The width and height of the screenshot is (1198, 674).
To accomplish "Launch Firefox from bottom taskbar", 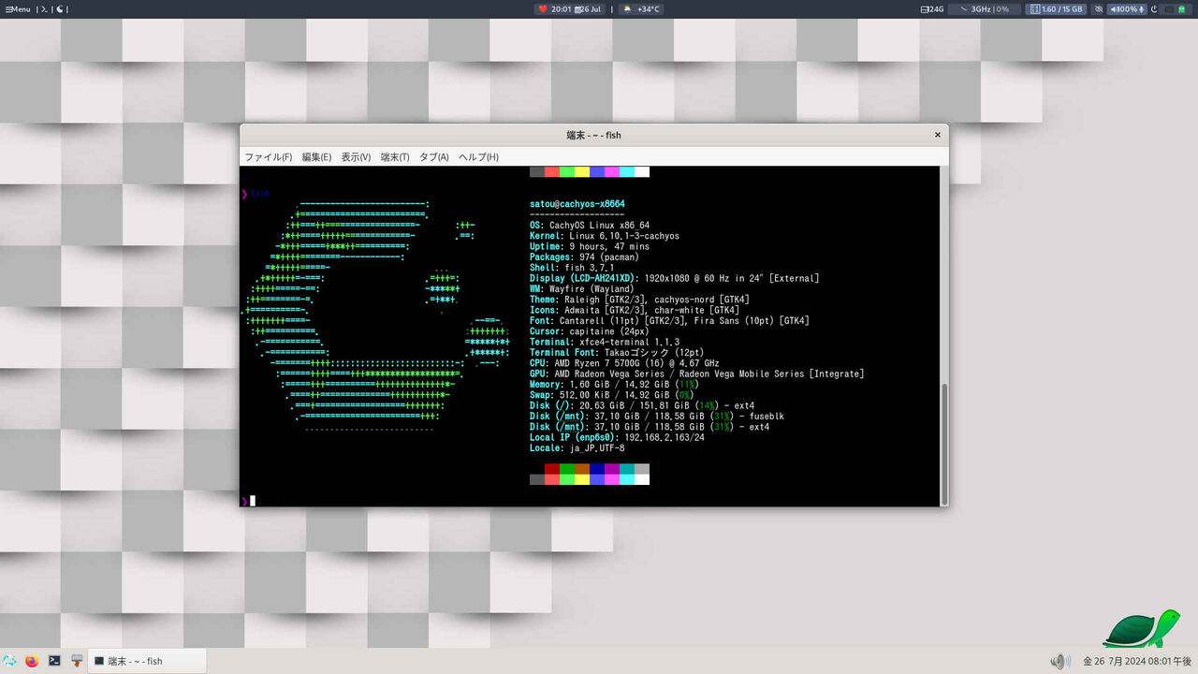I will pos(32,660).
